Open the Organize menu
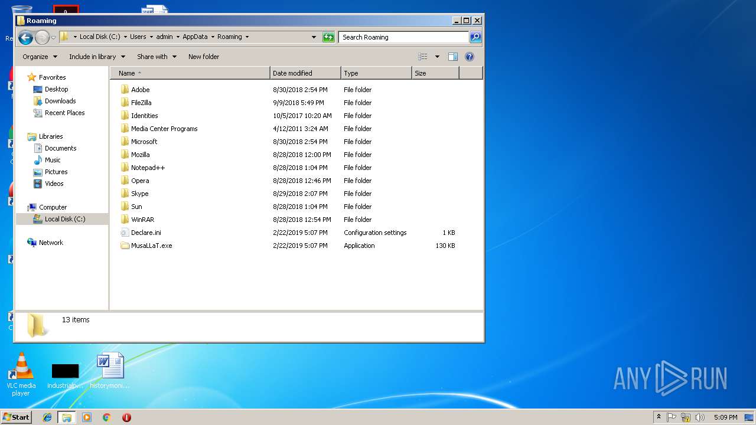Screen dimensions: 756x425 40,57
